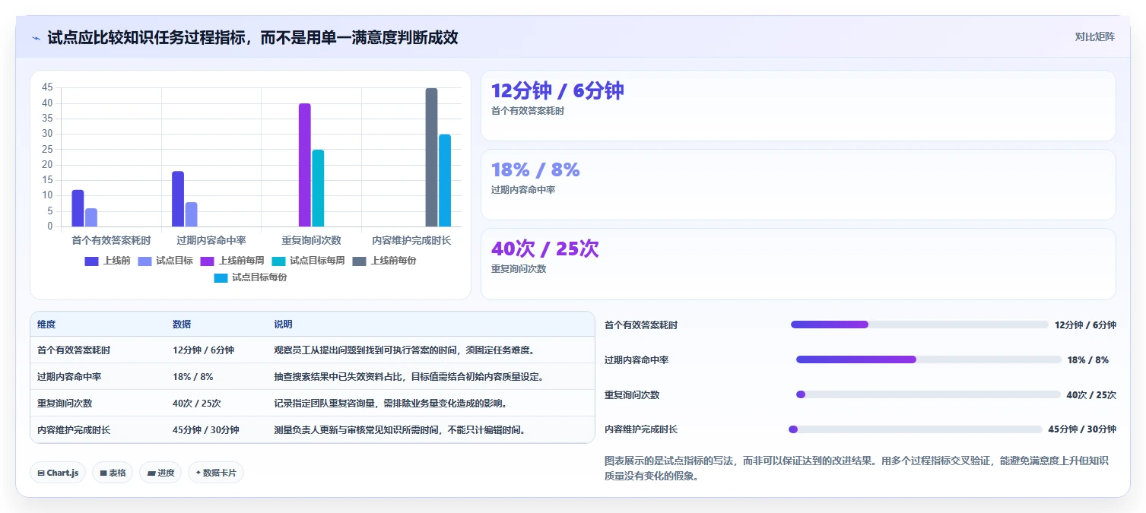
Task: Click the footnote paragraph starting 图表展示的是试点指标
Action: click(x=856, y=469)
